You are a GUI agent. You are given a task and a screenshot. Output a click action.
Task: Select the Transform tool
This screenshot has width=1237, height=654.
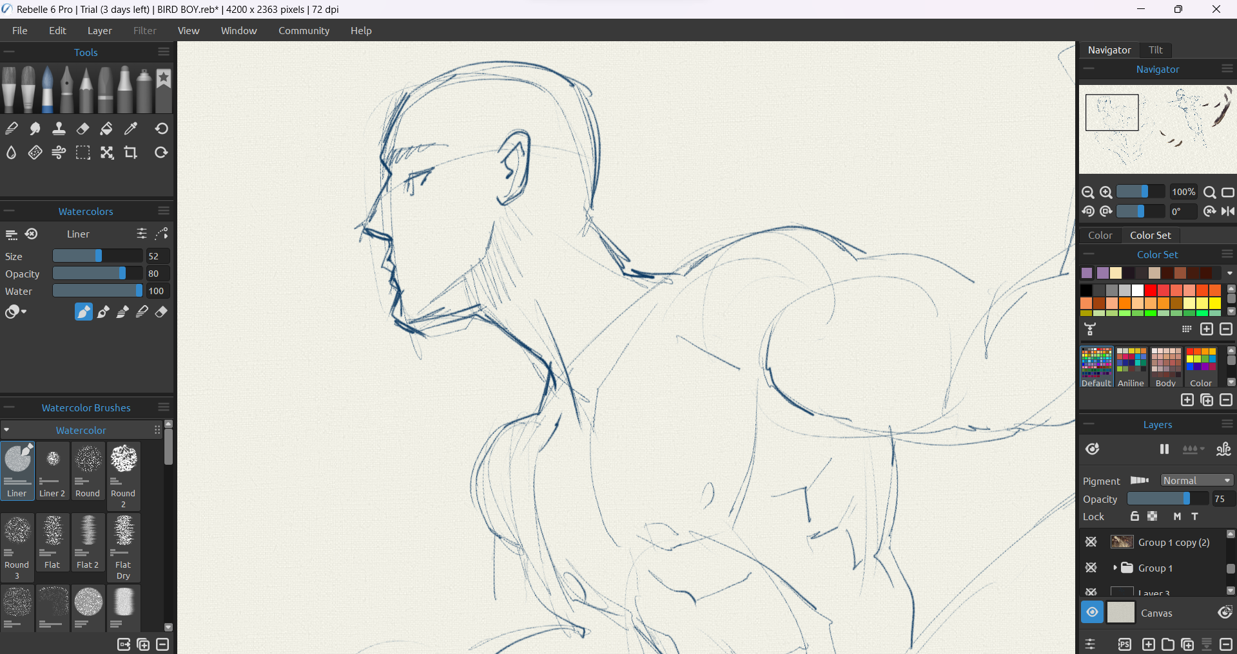click(106, 153)
